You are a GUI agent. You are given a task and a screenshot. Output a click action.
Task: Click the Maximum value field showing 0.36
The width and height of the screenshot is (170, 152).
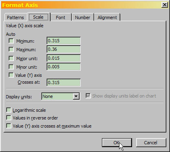pos(64,49)
